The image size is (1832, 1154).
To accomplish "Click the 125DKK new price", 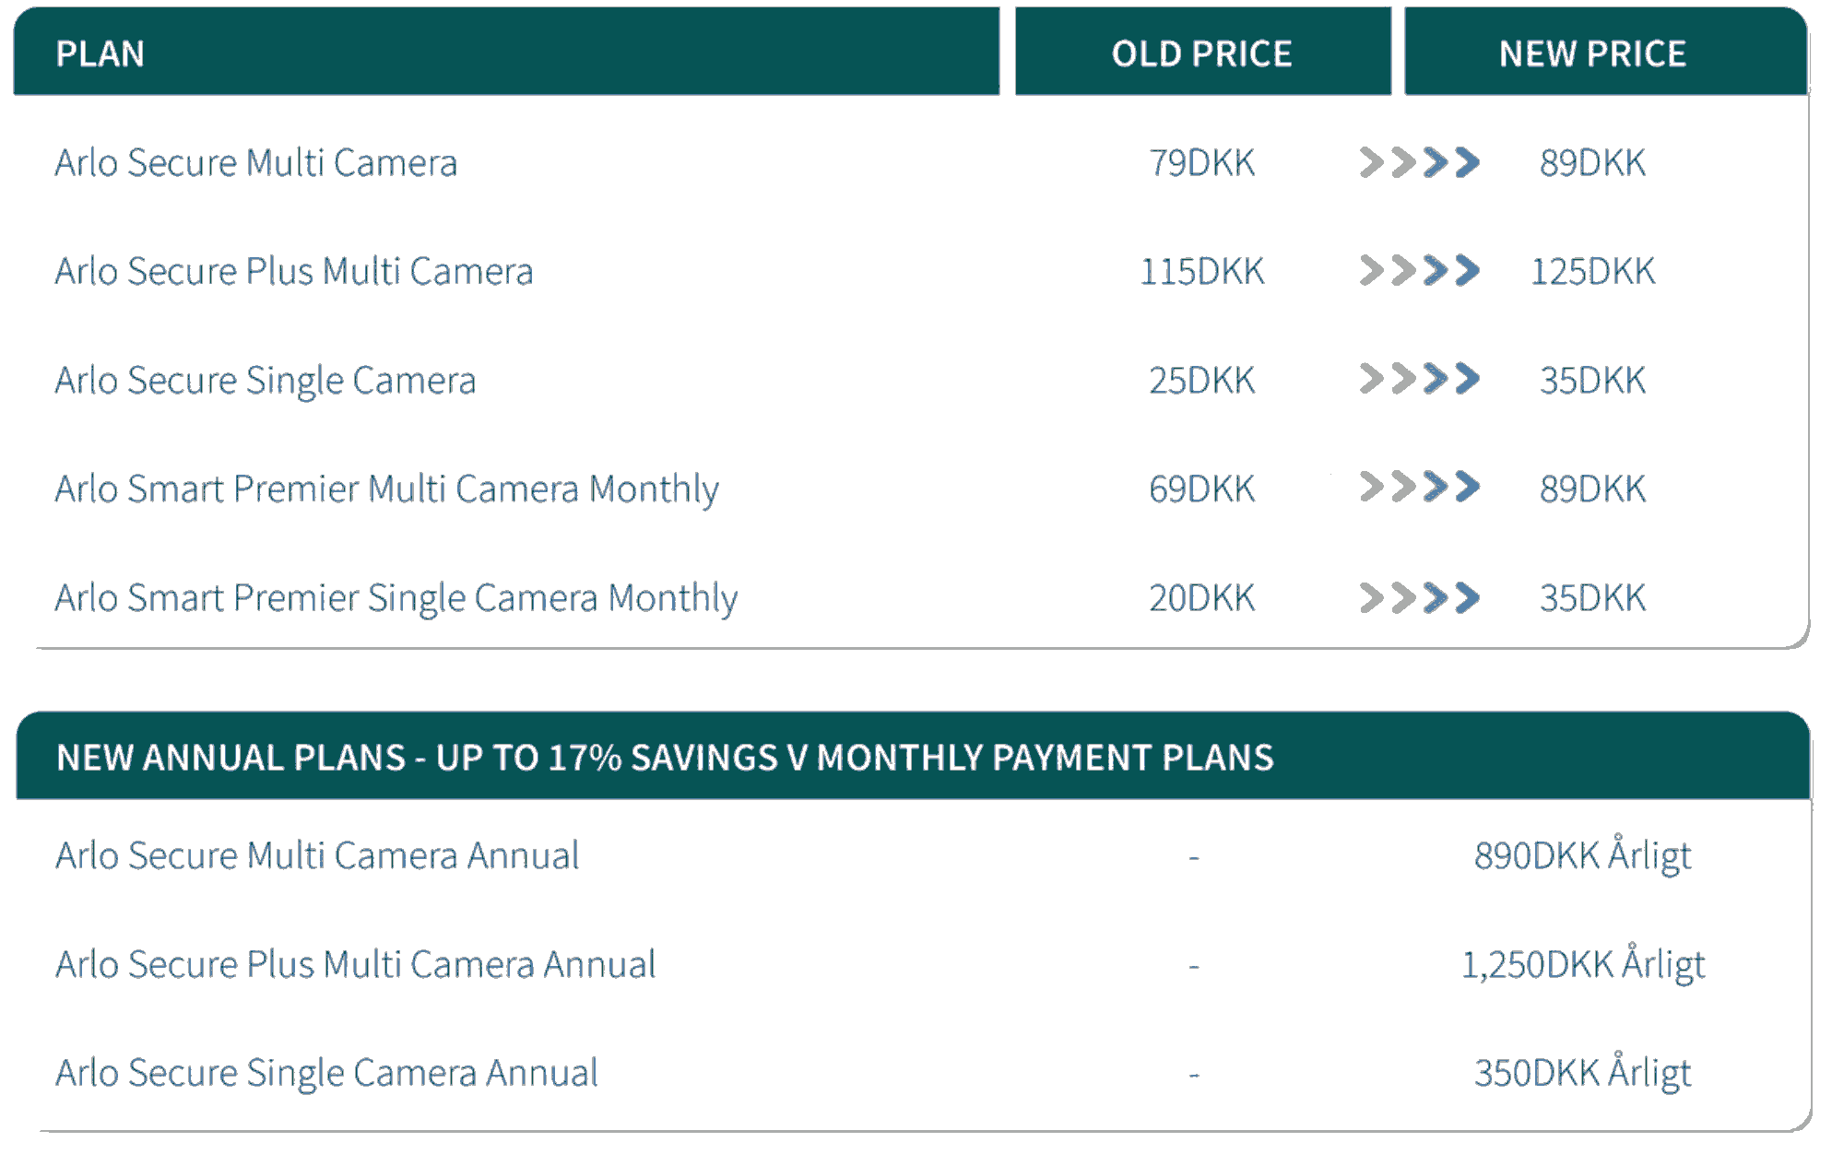I will pyautogui.click(x=1592, y=272).
